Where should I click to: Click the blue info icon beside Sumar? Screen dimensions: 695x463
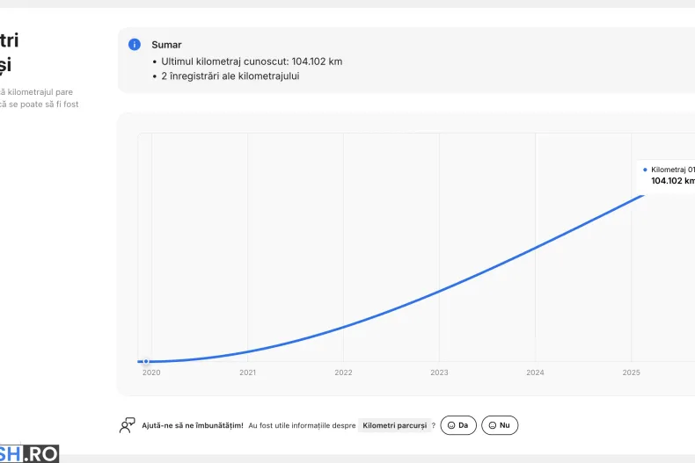tap(134, 44)
